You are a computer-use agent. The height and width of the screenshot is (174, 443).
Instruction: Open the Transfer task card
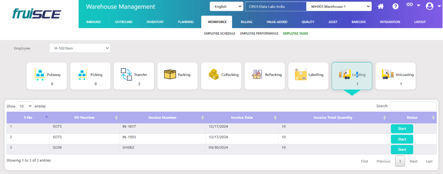click(134, 76)
